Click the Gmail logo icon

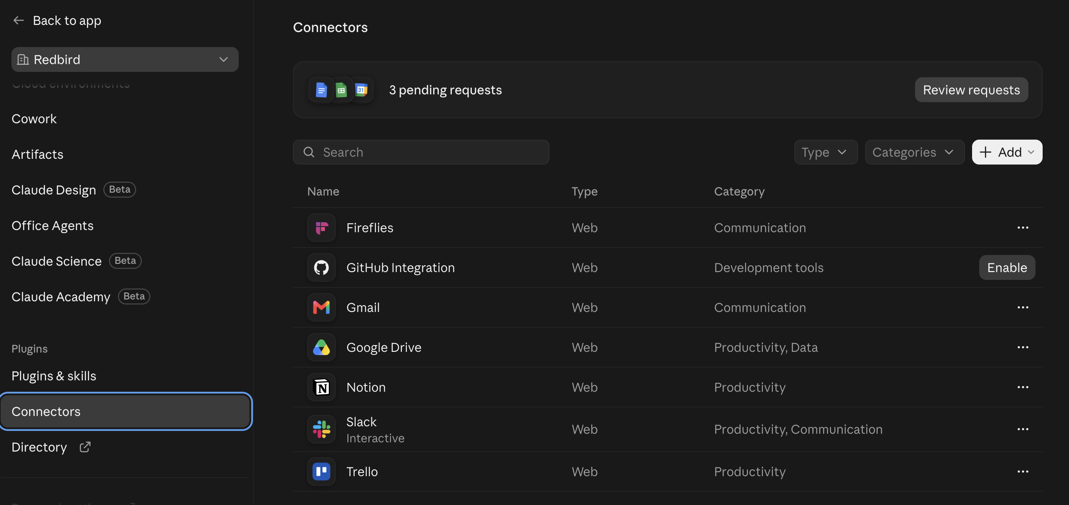(x=321, y=307)
